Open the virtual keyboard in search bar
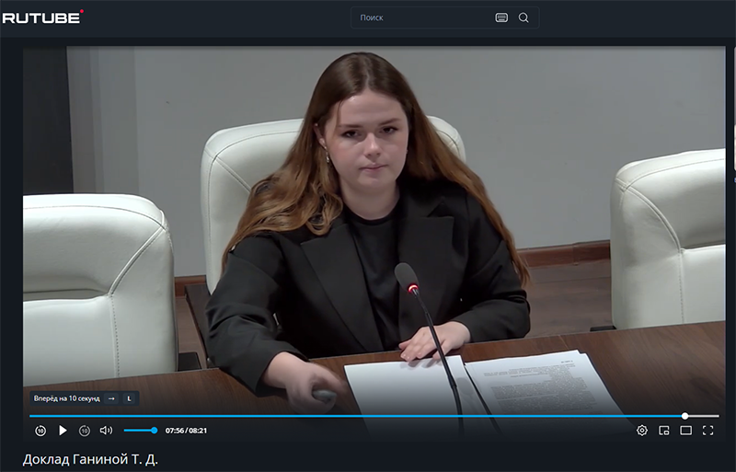Screen dimensions: 736x472 [501, 17]
